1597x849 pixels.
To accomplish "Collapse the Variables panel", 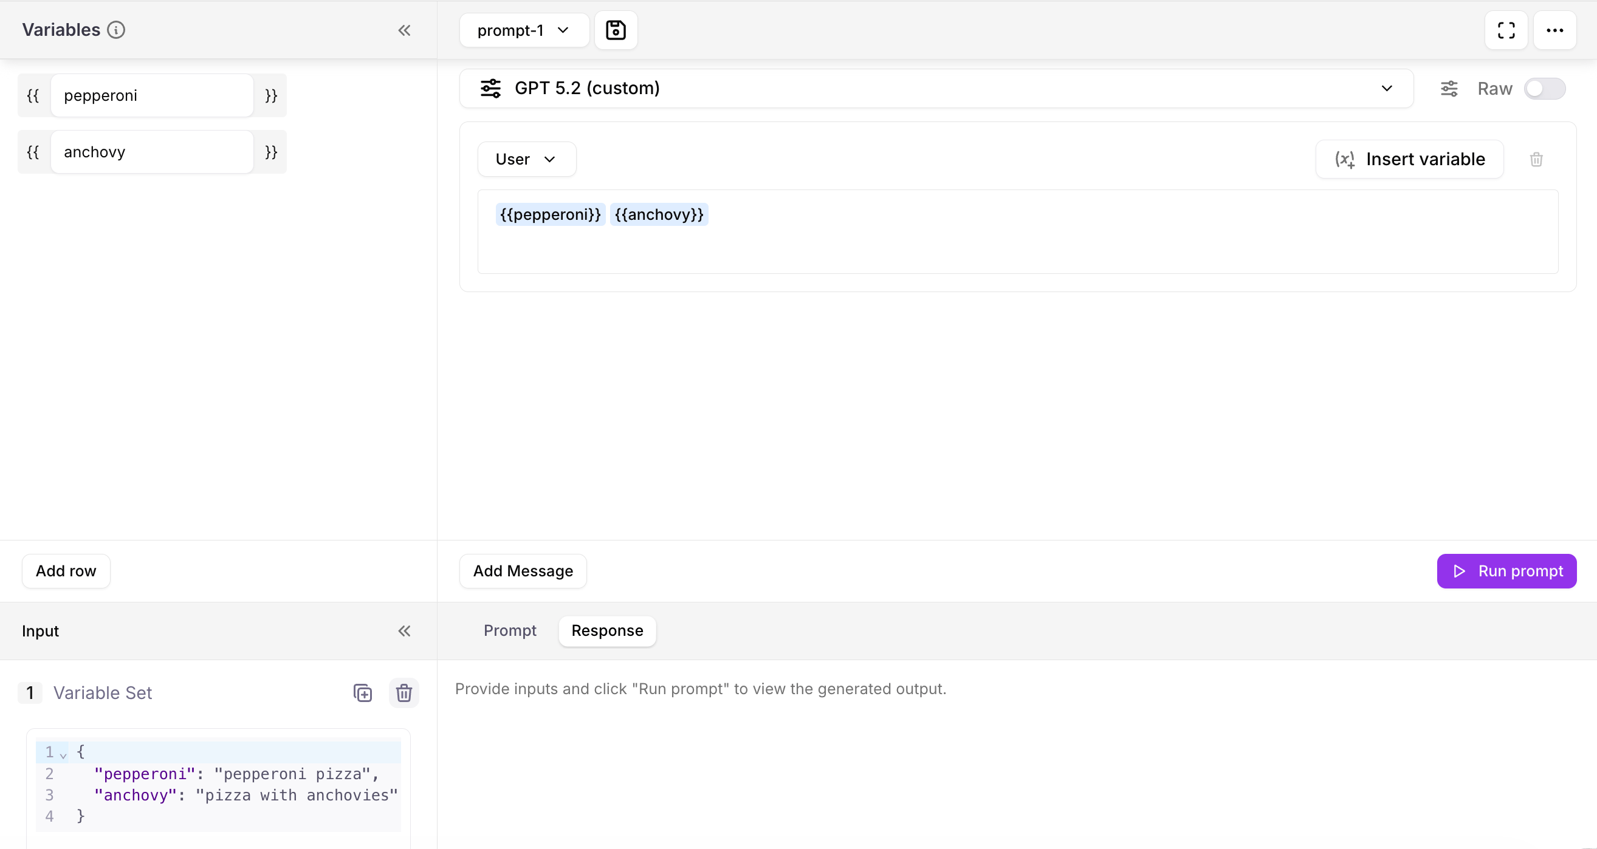I will pos(404,30).
